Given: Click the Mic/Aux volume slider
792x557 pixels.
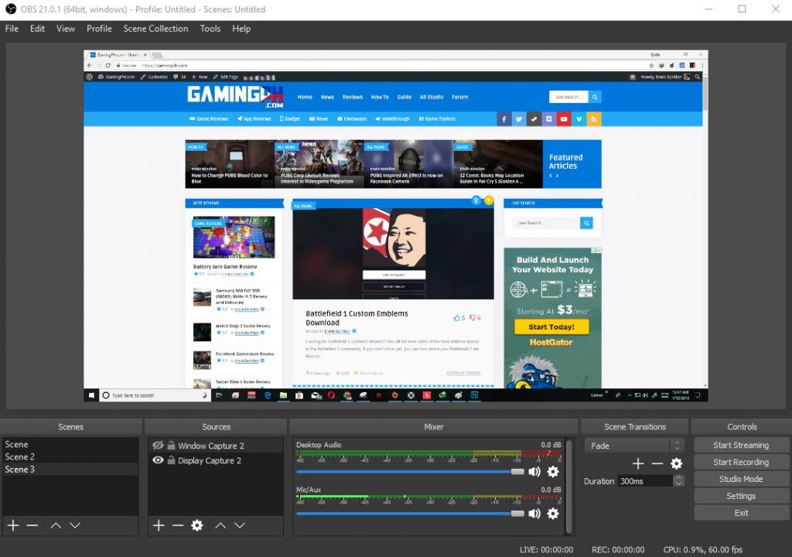Looking at the screenshot, I should 410,514.
